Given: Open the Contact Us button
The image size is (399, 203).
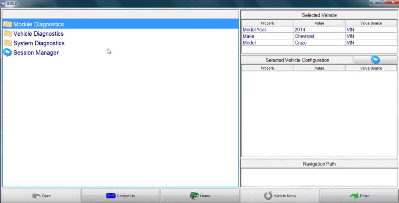Looking at the screenshot, I should [120, 196].
